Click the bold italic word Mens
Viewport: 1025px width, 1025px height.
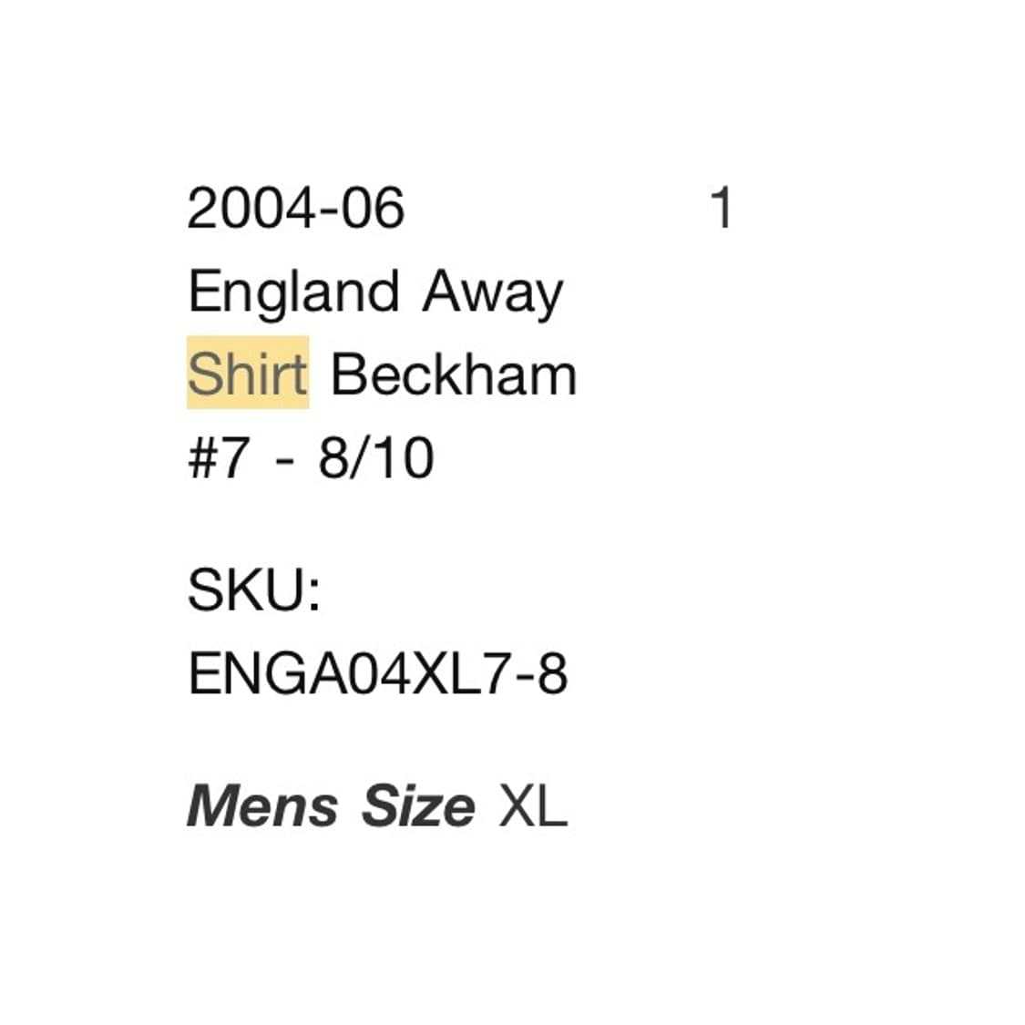click(x=262, y=806)
